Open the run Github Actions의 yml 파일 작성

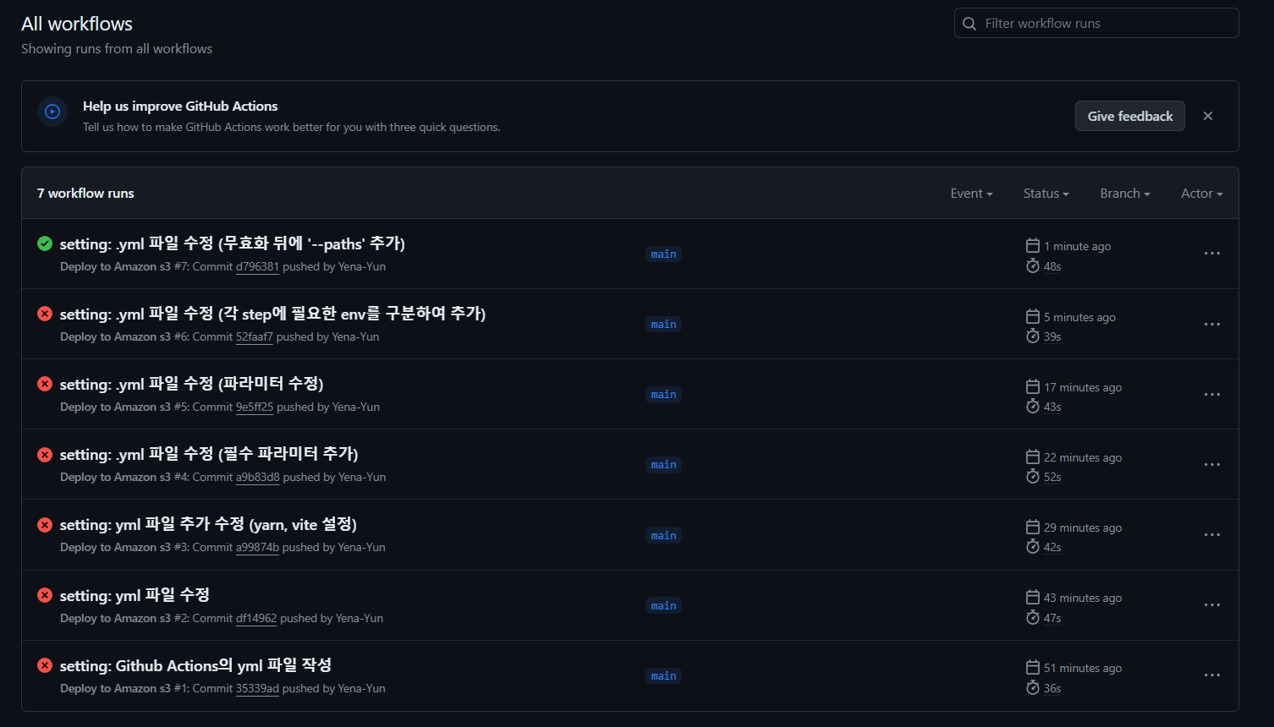[x=195, y=665]
